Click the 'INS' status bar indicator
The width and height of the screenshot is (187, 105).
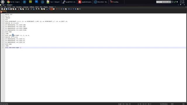point(183,104)
